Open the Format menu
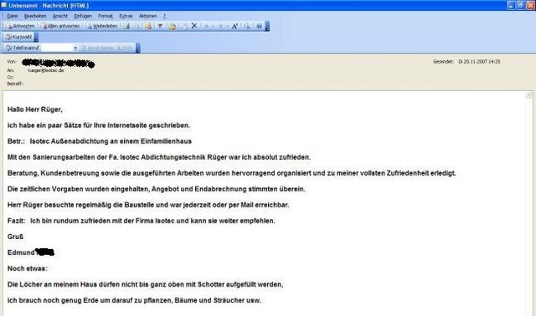 (x=106, y=16)
